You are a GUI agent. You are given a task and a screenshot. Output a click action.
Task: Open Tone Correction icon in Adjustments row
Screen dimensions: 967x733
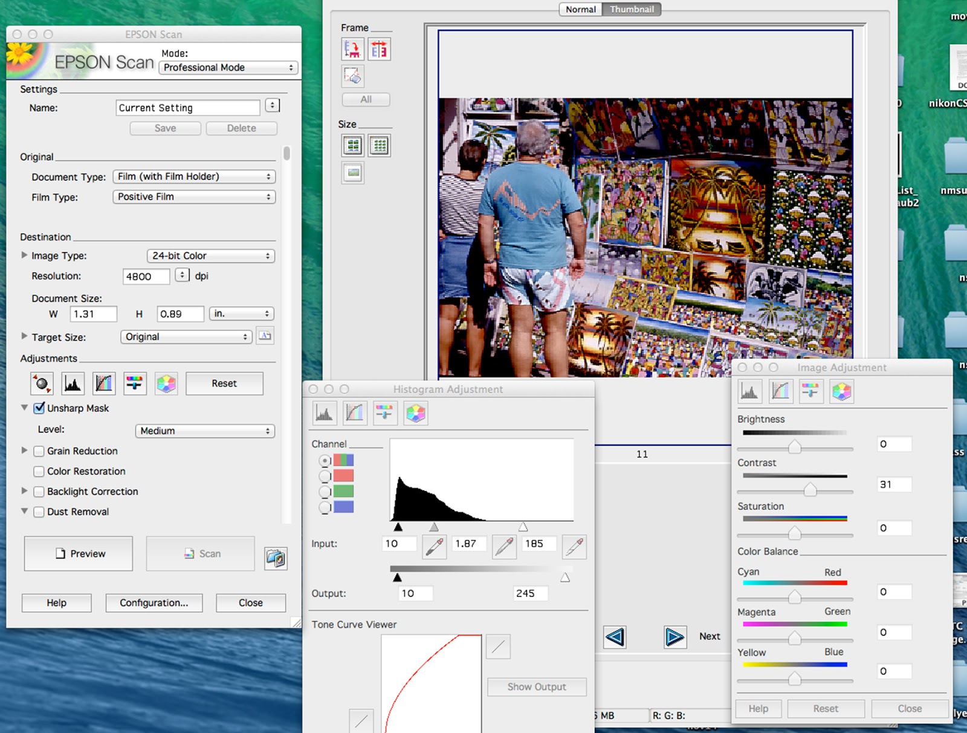tap(104, 383)
